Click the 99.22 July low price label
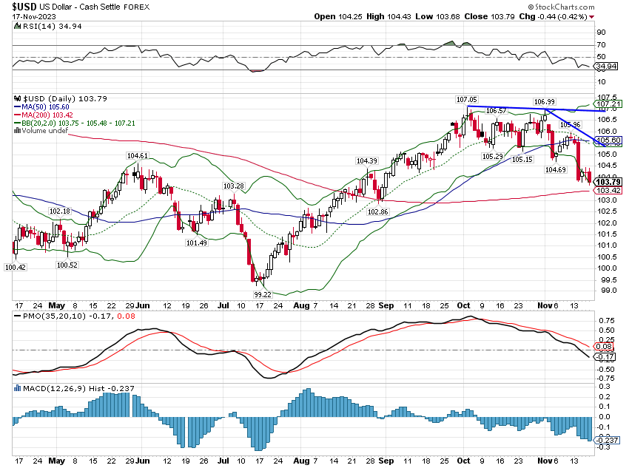The width and height of the screenshot is (629, 468). point(263,294)
